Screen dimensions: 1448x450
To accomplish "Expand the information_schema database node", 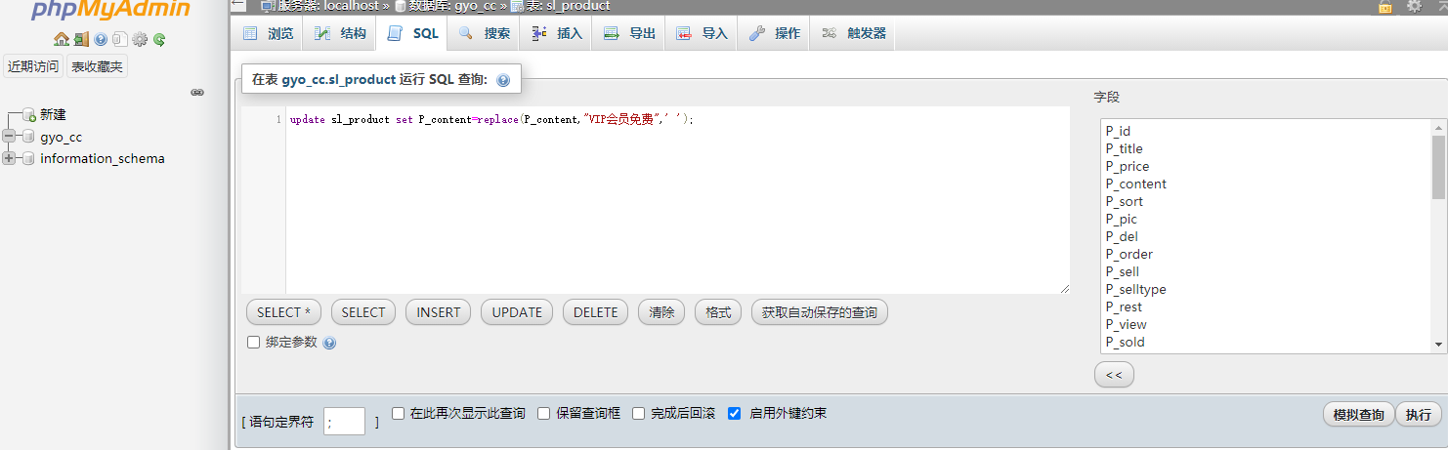I will (10, 158).
